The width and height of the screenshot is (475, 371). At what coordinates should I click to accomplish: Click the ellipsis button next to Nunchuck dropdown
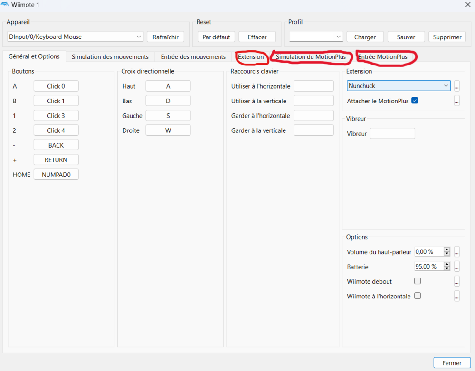point(457,86)
